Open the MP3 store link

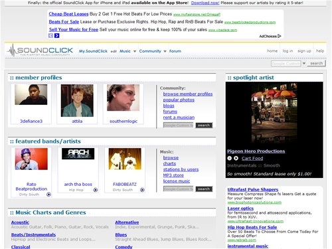[x=173, y=175]
